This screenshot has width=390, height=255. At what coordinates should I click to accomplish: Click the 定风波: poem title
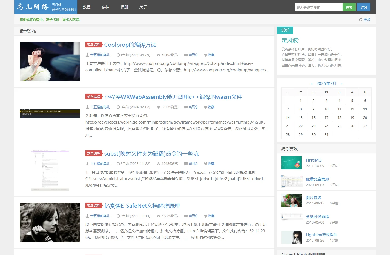(290, 40)
